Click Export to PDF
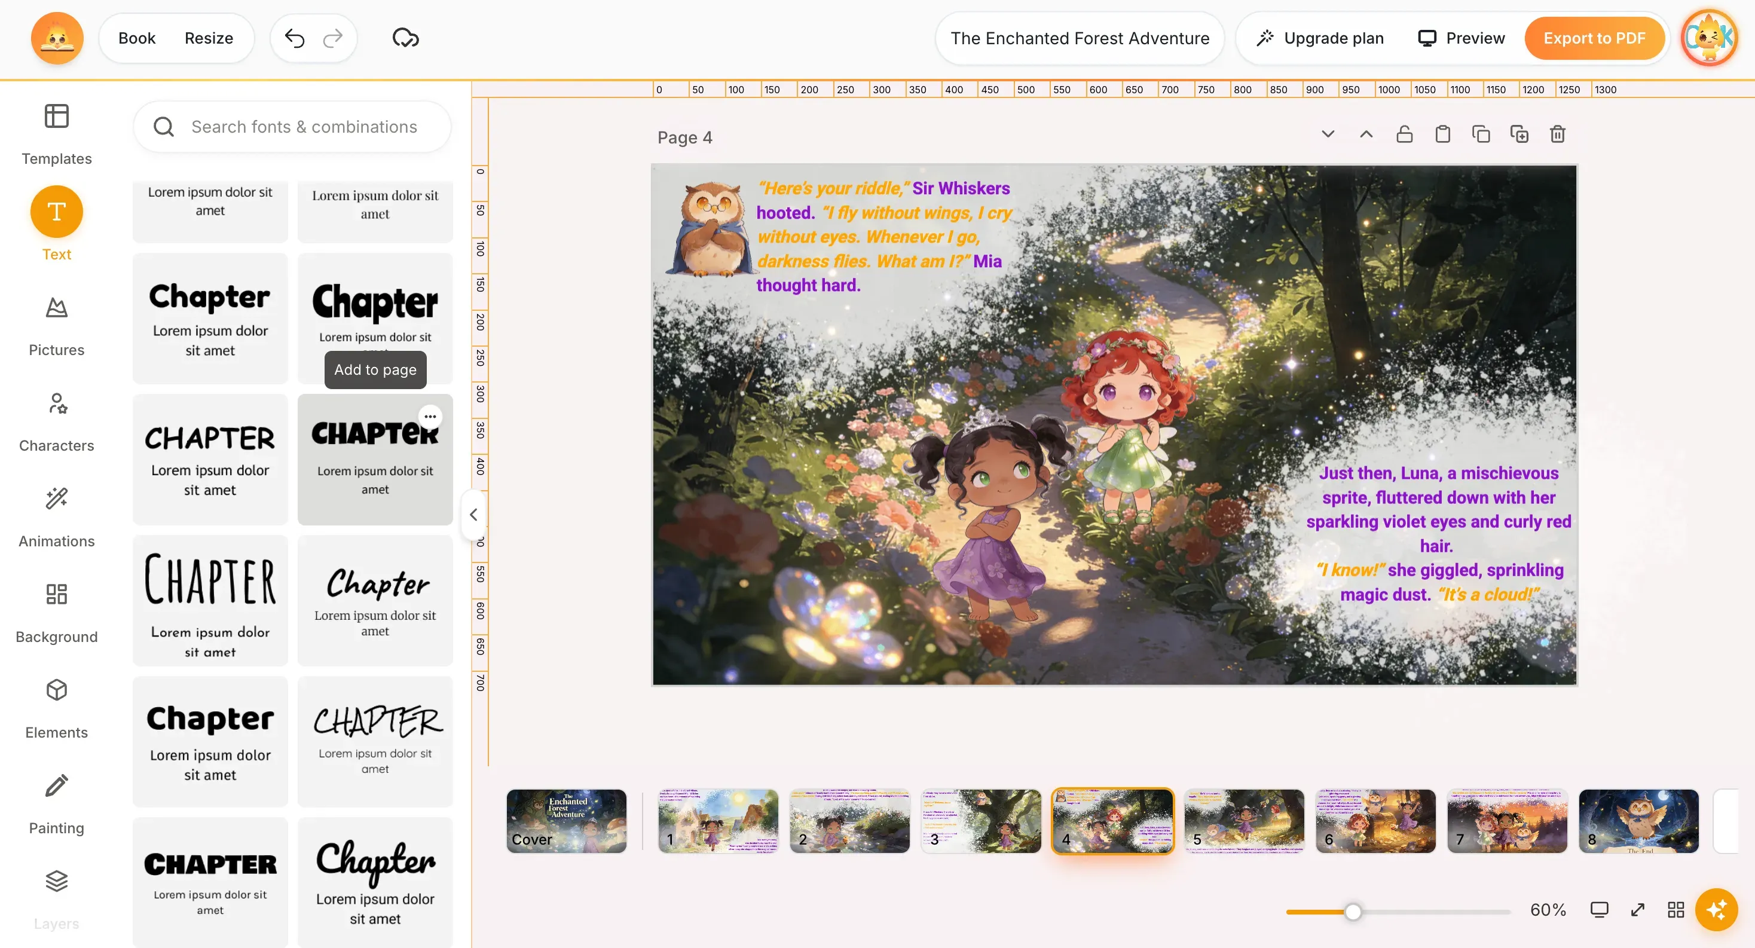Screen dimensions: 1755x948 1594,38
